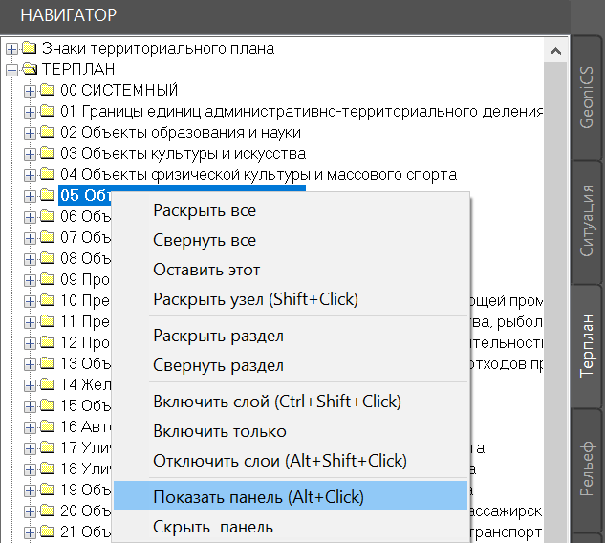Click folder icon next to 02 Объекты образования
The width and height of the screenshot is (605, 543).
47,133
